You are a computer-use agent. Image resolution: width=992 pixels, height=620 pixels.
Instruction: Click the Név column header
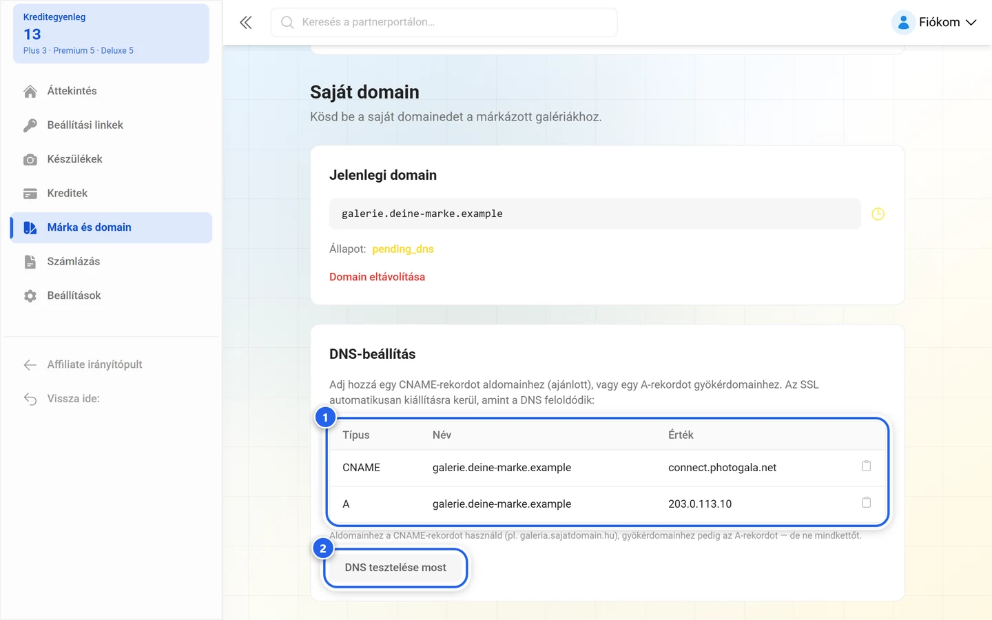point(442,435)
